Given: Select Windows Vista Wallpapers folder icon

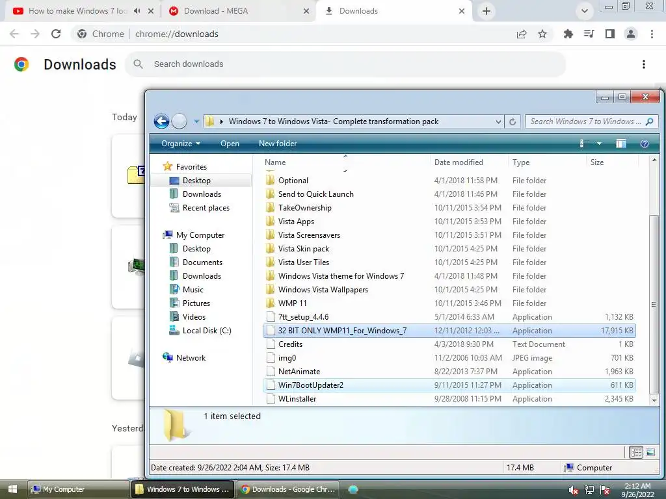Looking at the screenshot, I should click(270, 289).
